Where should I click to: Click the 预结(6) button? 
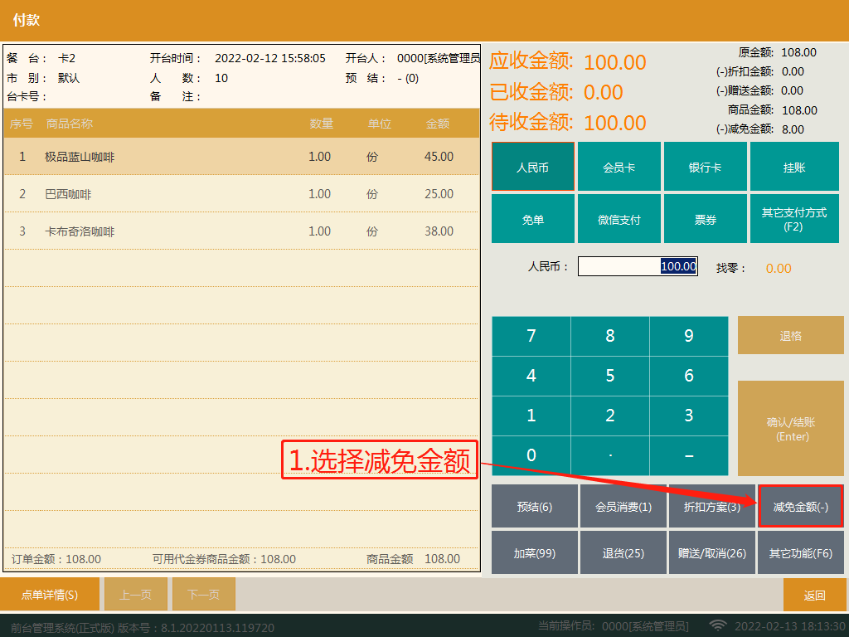(535, 507)
